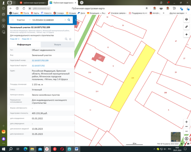Switch basemap via satellite thumbnail
Image resolution: width=191 pixels, height=152 pixels.
point(176,137)
